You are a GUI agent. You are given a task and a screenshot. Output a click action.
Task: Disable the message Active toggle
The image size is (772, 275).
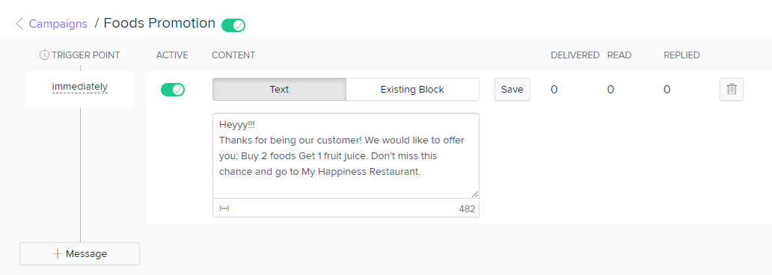[x=173, y=90]
